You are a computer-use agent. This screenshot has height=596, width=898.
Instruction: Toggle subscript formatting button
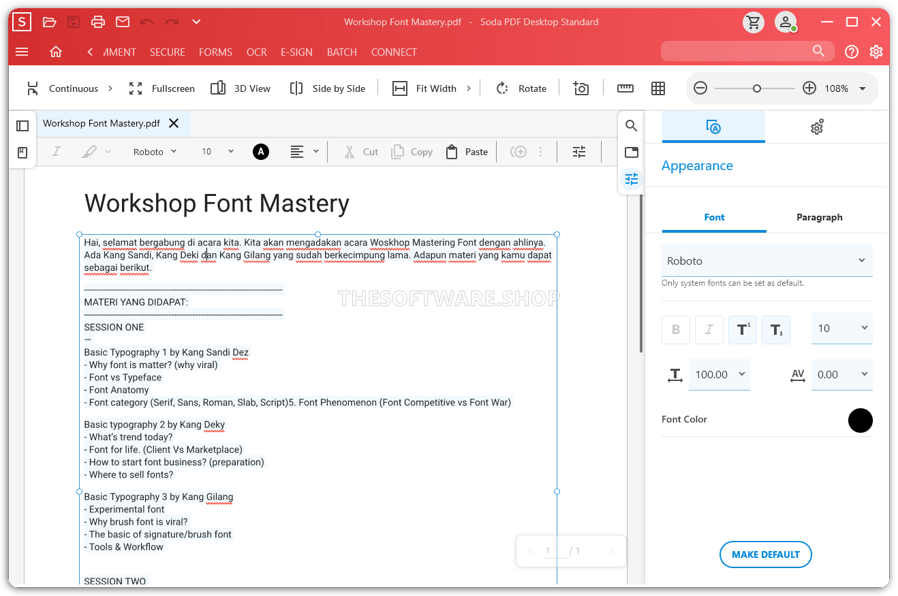tap(776, 330)
